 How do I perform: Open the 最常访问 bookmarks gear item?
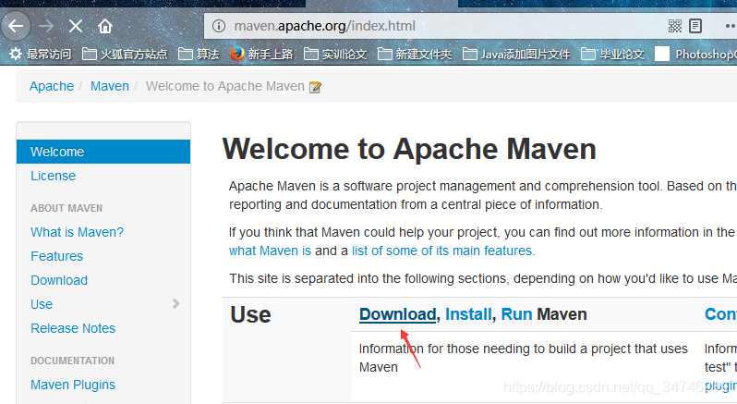coord(41,55)
